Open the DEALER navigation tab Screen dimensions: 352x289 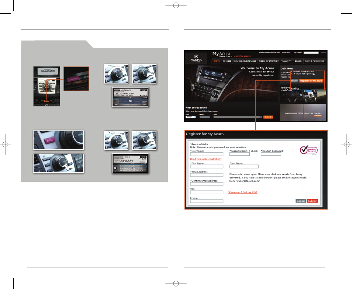click(298, 61)
